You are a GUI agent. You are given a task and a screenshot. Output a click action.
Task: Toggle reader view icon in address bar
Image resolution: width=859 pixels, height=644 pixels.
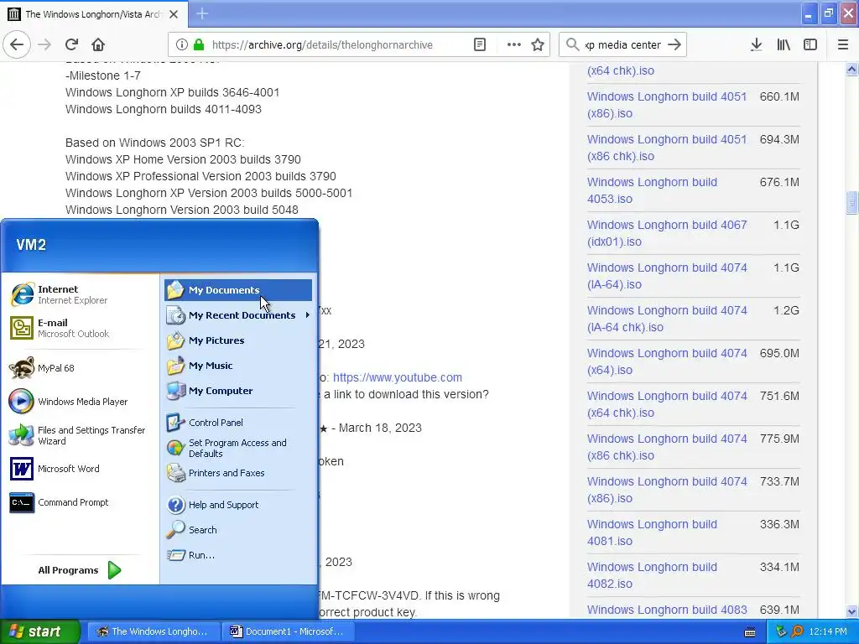pyautogui.click(x=479, y=45)
